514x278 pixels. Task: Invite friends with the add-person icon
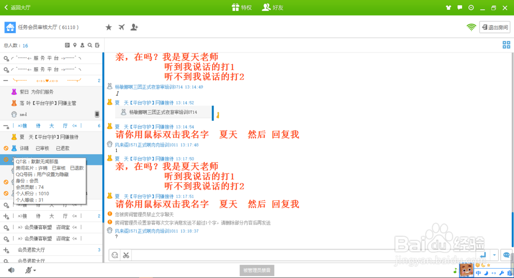[x=134, y=27]
